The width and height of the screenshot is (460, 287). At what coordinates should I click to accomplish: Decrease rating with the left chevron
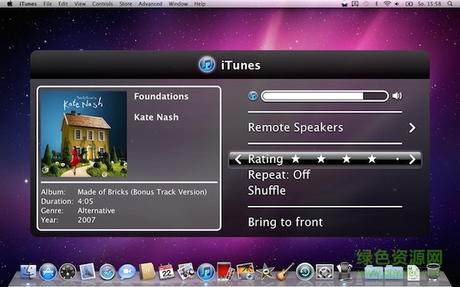coord(238,159)
